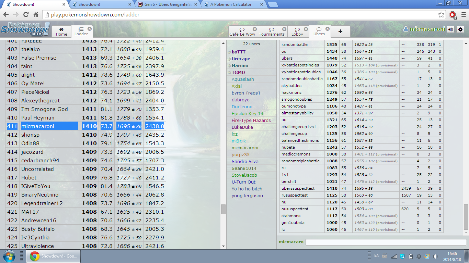Click the ladder entry 'Paul Heyman'
The image size is (469, 263).
38,118
